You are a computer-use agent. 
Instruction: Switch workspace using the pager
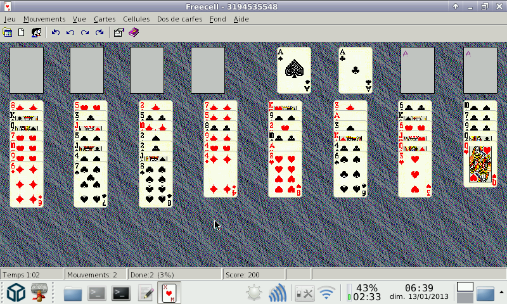point(465,293)
